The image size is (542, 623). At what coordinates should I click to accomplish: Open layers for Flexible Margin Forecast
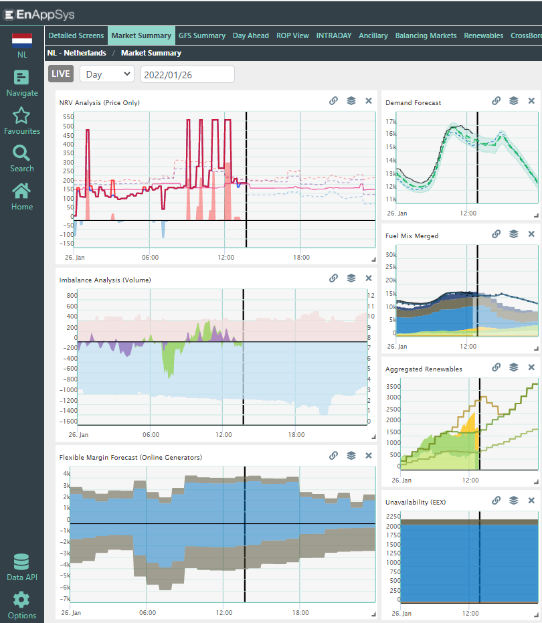coord(351,456)
